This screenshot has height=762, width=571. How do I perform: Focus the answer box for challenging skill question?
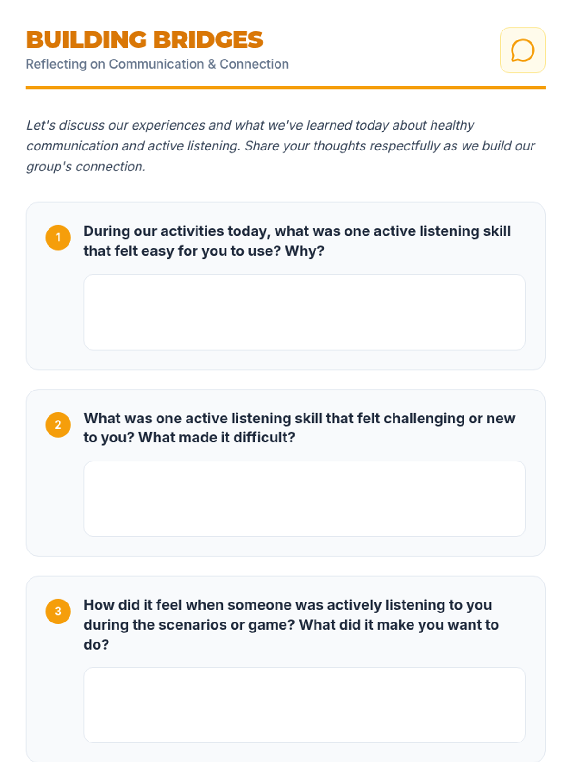(x=305, y=499)
